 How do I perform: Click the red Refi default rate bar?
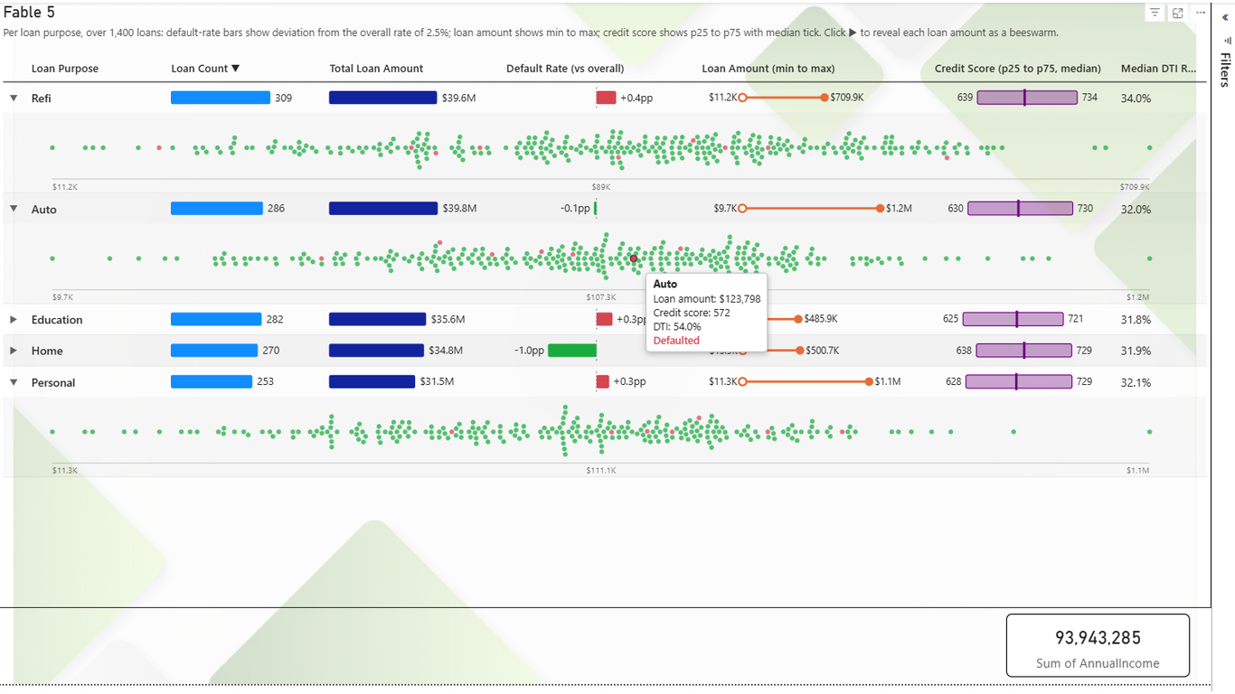[x=606, y=98]
